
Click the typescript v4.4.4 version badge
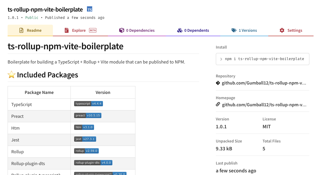click(89, 103)
